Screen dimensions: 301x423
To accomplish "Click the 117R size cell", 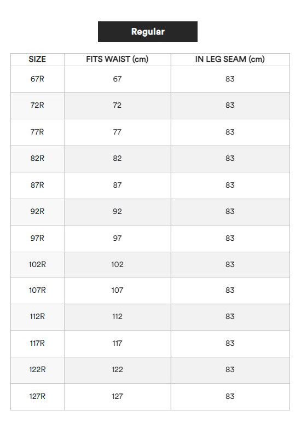I will pos(37,344).
